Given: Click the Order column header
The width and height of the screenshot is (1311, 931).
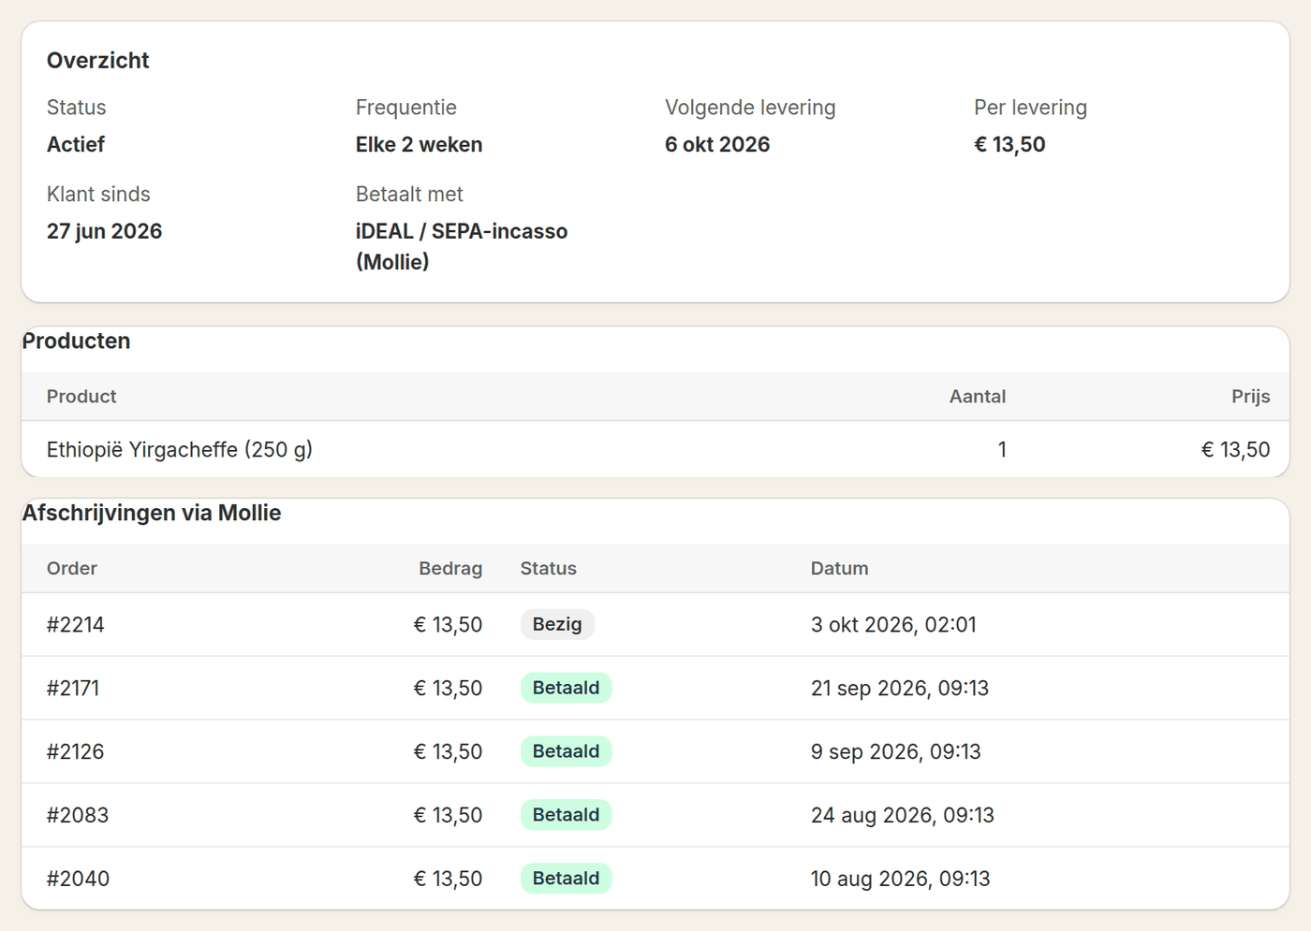Looking at the screenshot, I should [72, 569].
